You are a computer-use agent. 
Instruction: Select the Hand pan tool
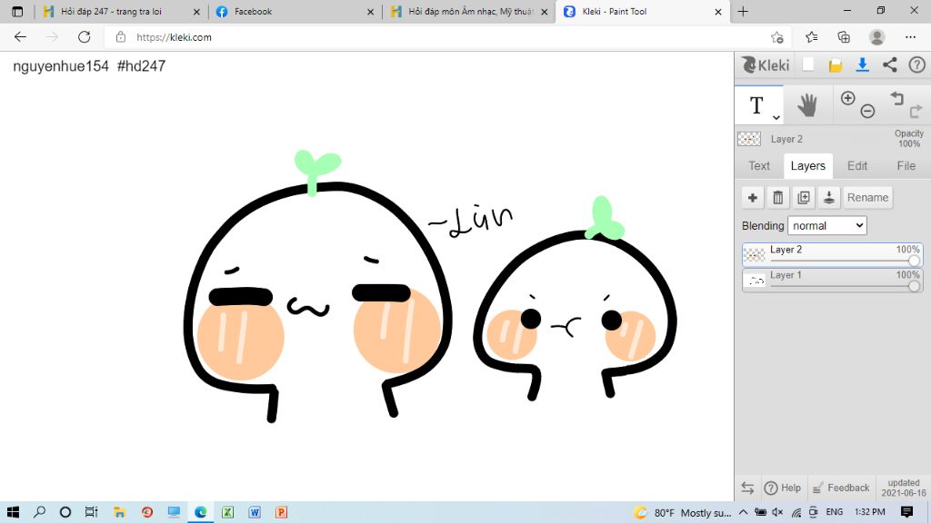coord(807,105)
